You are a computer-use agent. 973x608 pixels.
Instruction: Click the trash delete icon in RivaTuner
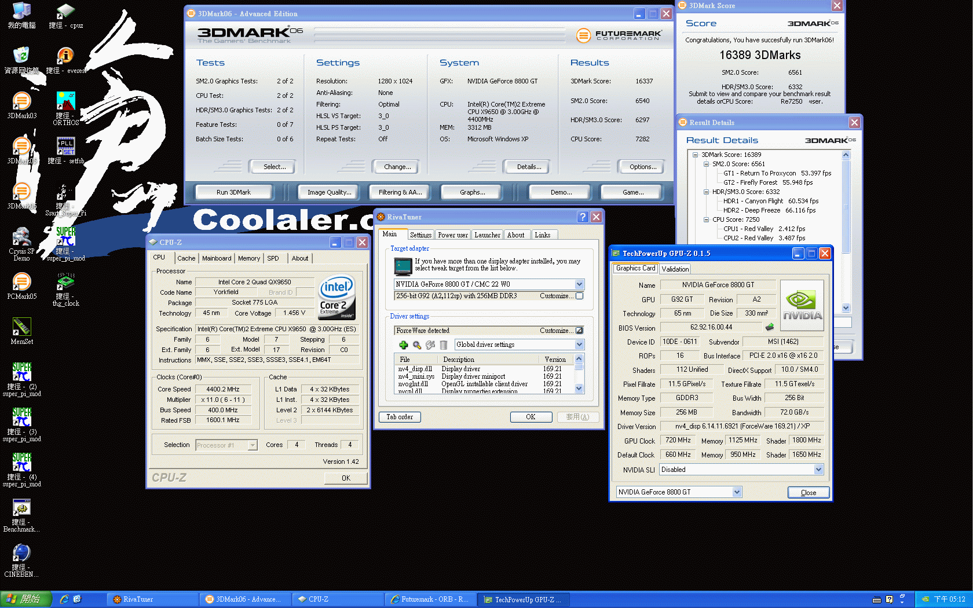point(444,345)
